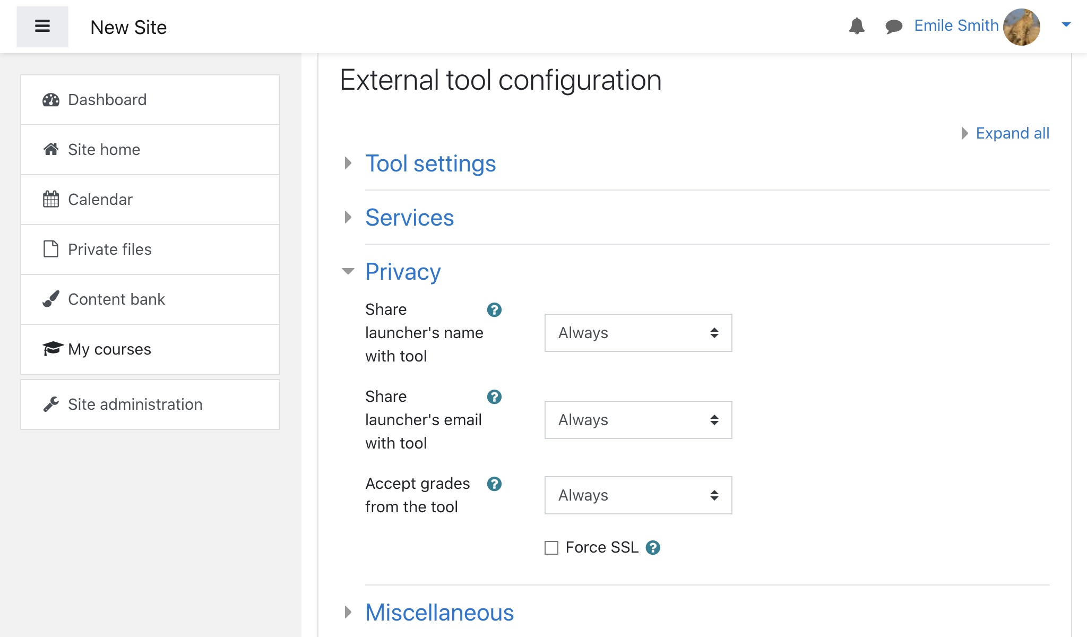Click the Expand all link
This screenshot has height=637, width=1087.
(x=1012, y=133)
